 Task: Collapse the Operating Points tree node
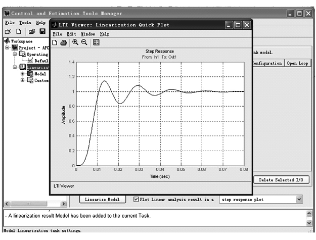[x=15, y=54]
